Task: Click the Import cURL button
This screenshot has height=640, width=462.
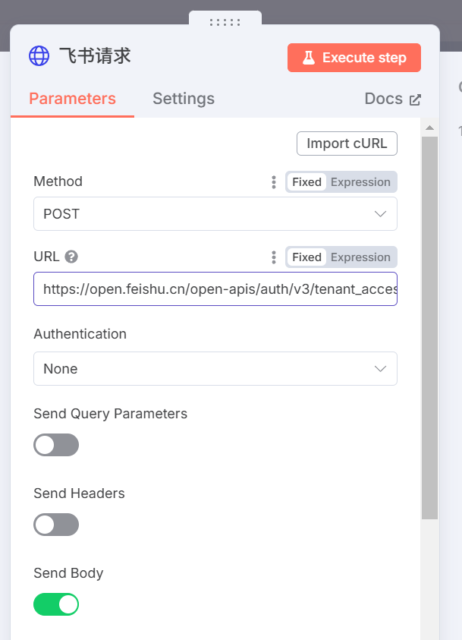Action: [x=347, y=143]
